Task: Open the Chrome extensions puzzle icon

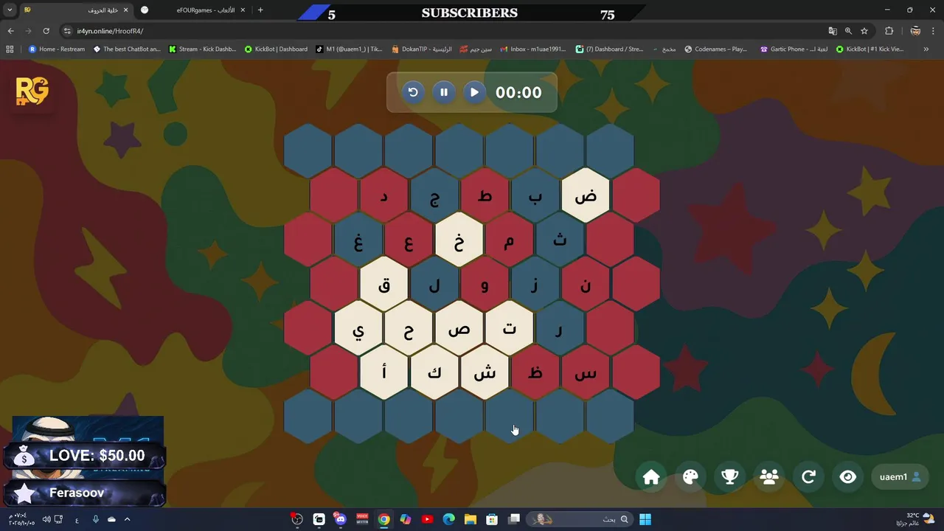Action: coord(889,31)
